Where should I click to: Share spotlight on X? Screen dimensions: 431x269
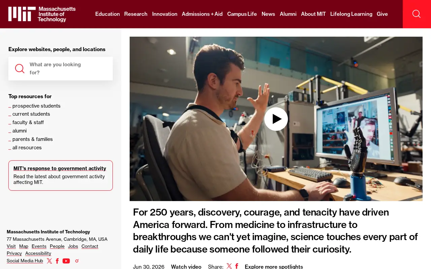[x=229, y=266]
